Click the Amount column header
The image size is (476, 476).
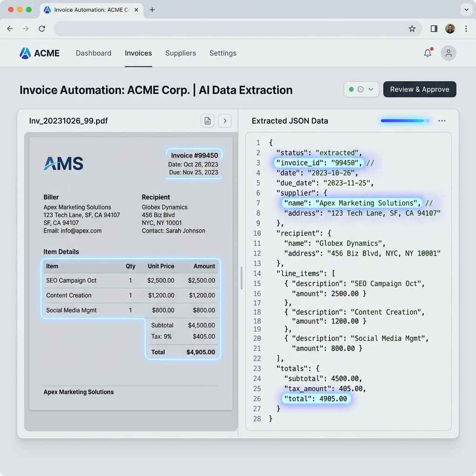[205, 266]
